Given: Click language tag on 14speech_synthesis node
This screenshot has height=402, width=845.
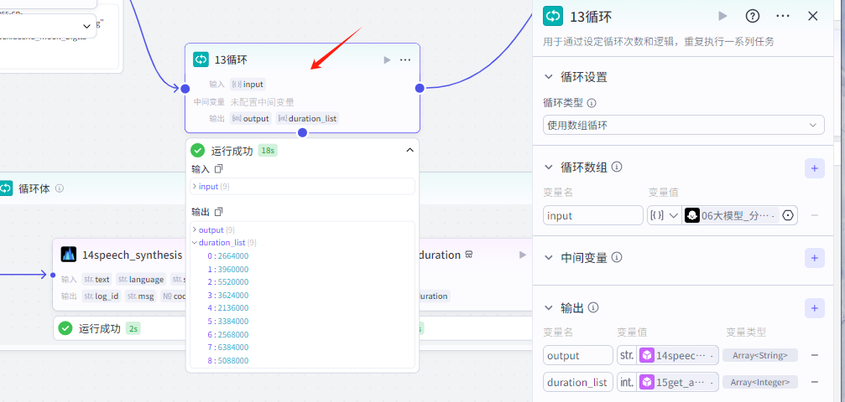Looking at the screenshot, I should [141, 279].
